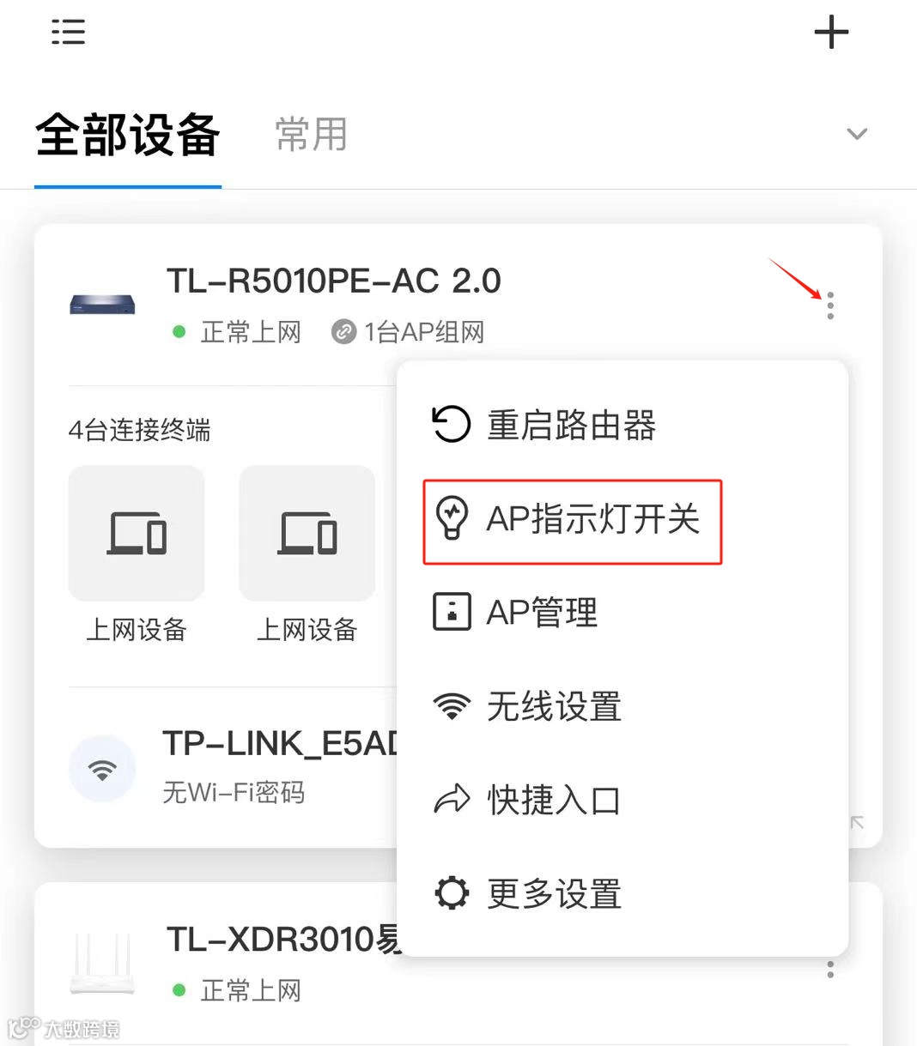Open three-dot menu for TL-XDR3010 router

tap(830, 970)
